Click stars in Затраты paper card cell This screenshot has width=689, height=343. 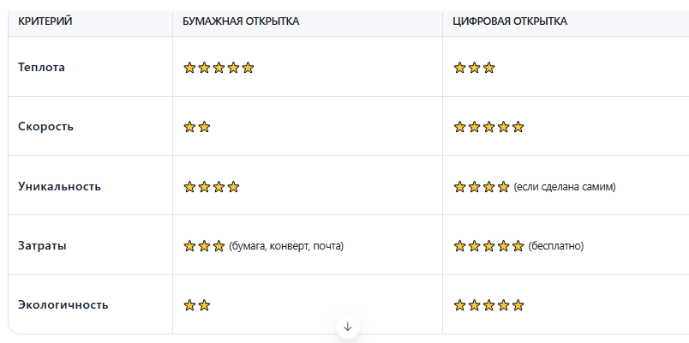coord(204,246)
